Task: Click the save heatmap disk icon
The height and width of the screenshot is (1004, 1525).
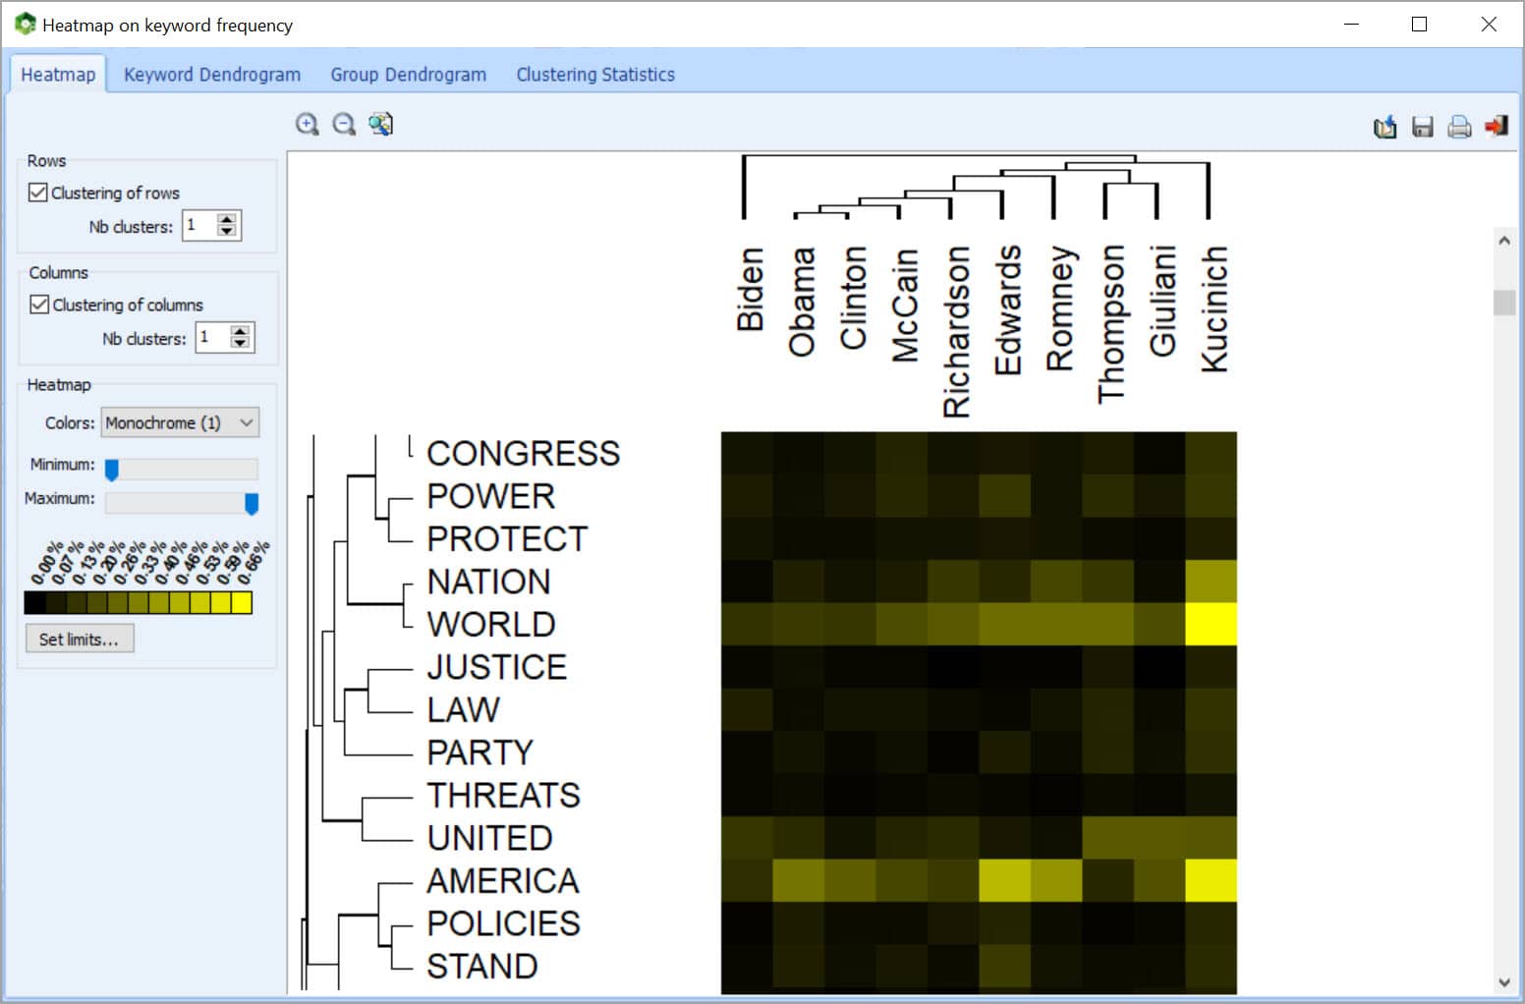Action: click(1422, 127)
